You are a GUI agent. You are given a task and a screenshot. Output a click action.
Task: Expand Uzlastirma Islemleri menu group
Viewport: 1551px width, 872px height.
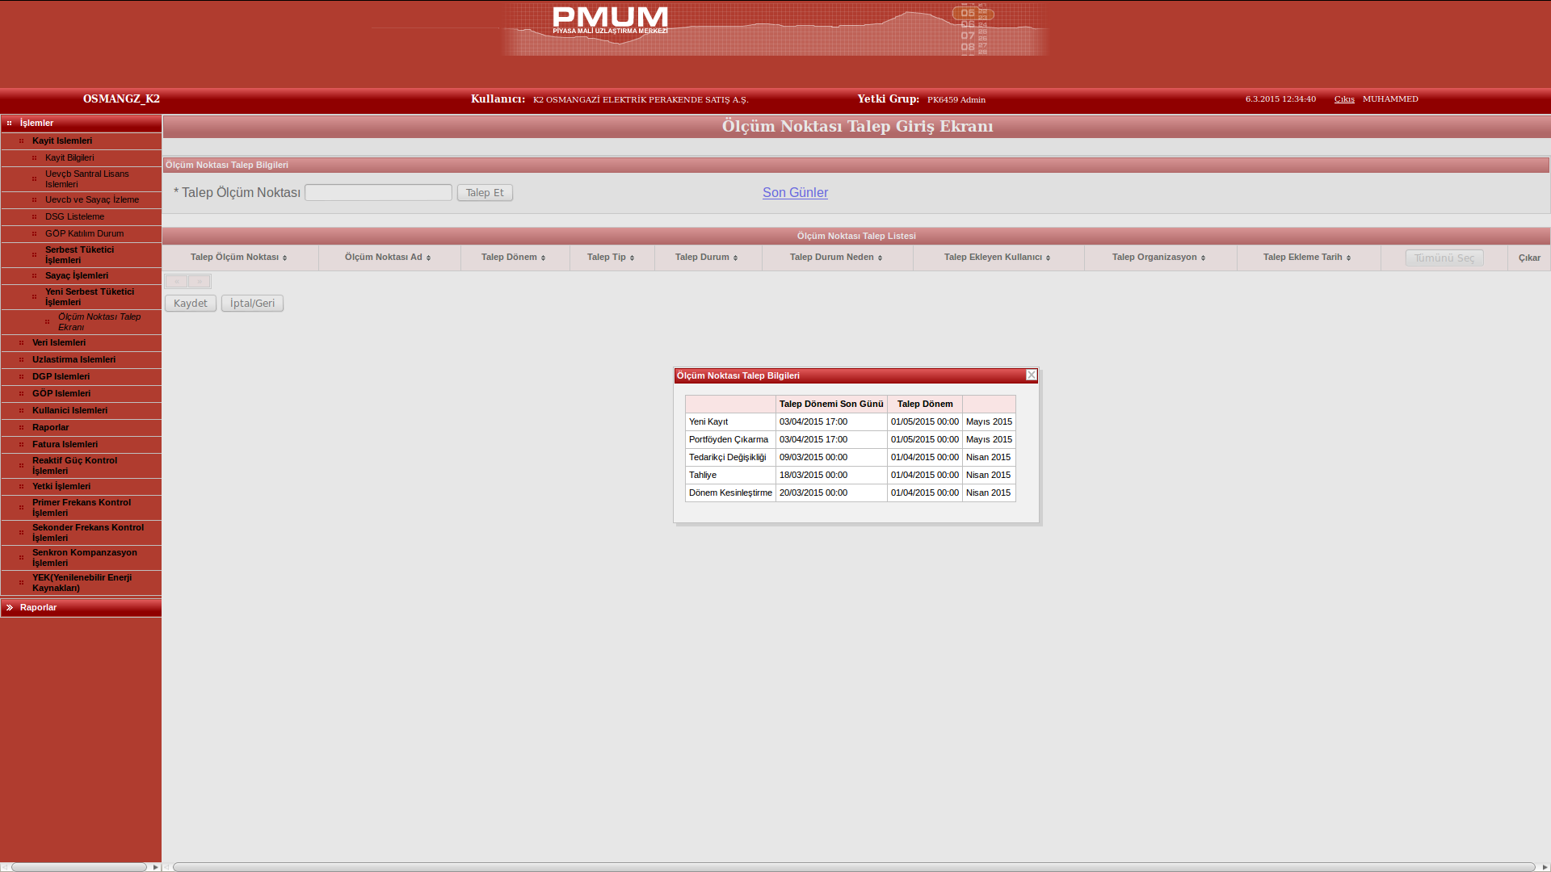click(x=74, y=360)
